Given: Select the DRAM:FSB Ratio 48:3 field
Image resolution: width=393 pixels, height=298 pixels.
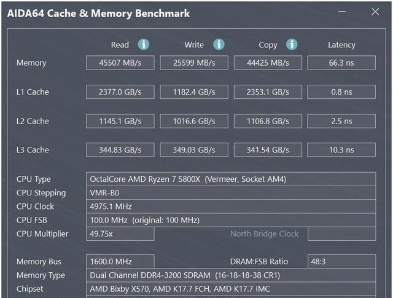Looking at the screenshot, I should coord(342,262).
